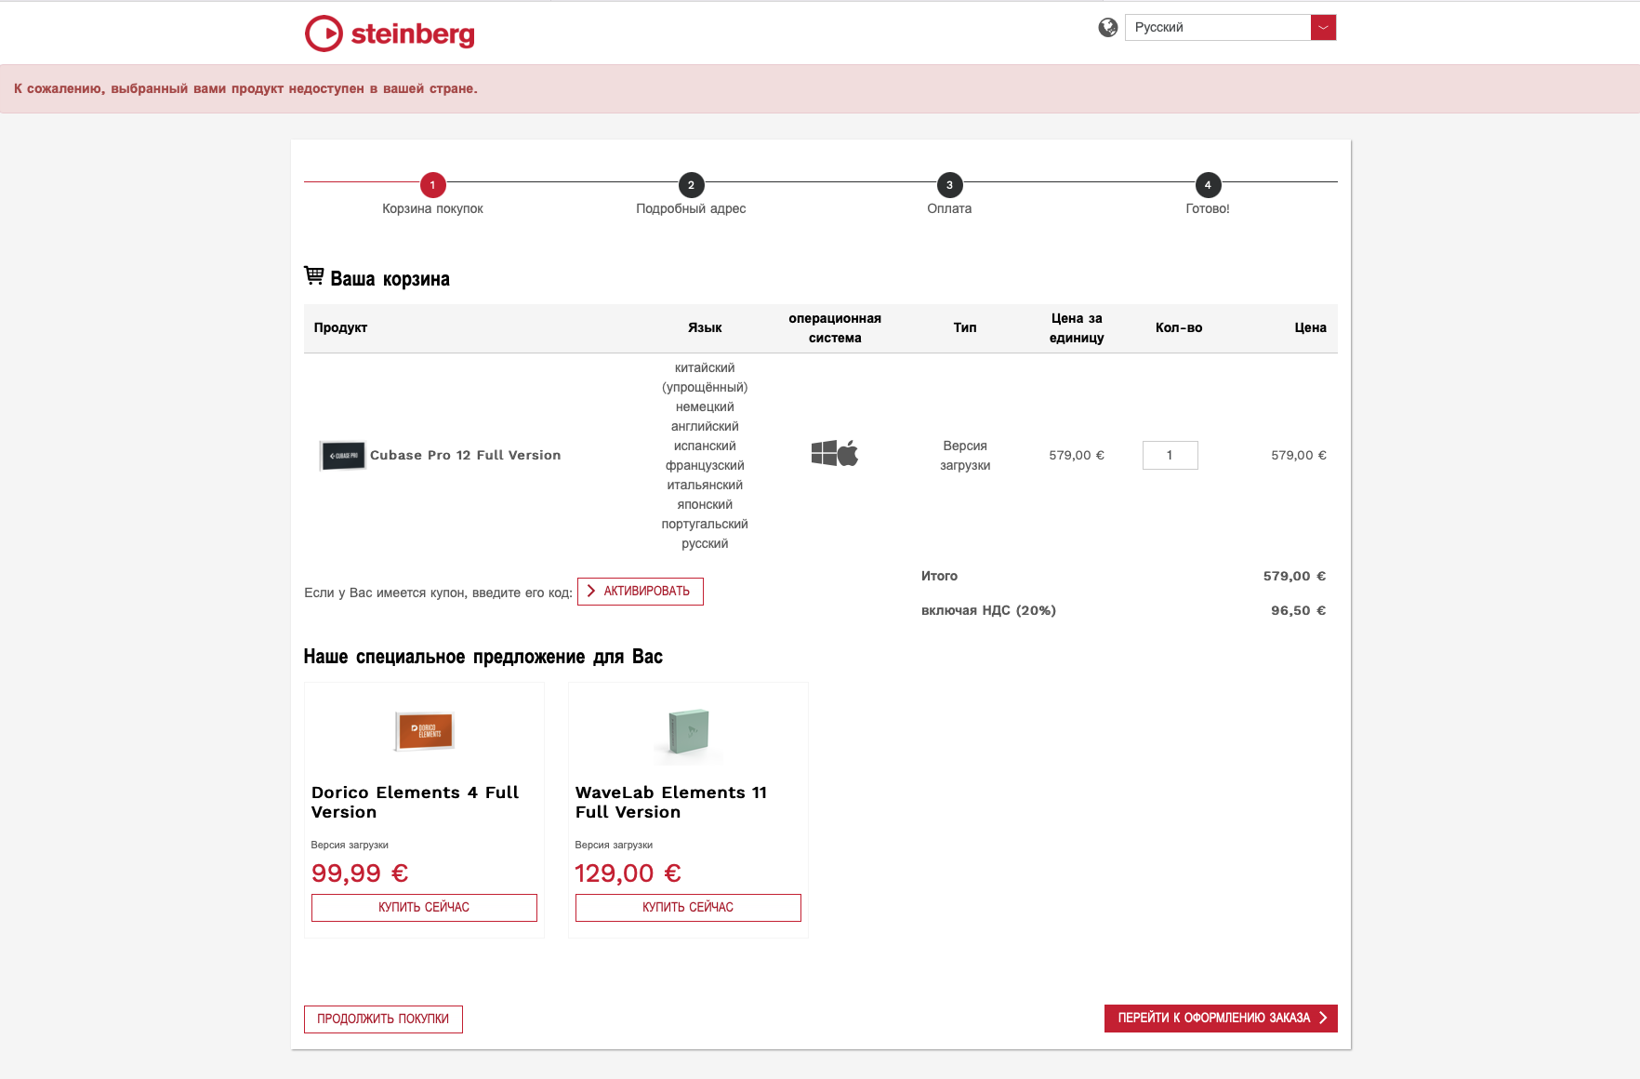Buy WaveLab Elements 11 with КУПИТЬ СЕЙЧАС

click(x=688, y=908)
